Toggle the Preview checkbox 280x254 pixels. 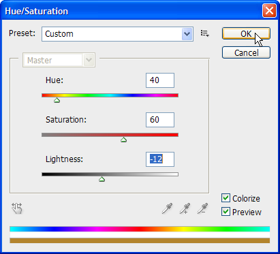click(x=225, y=212)
